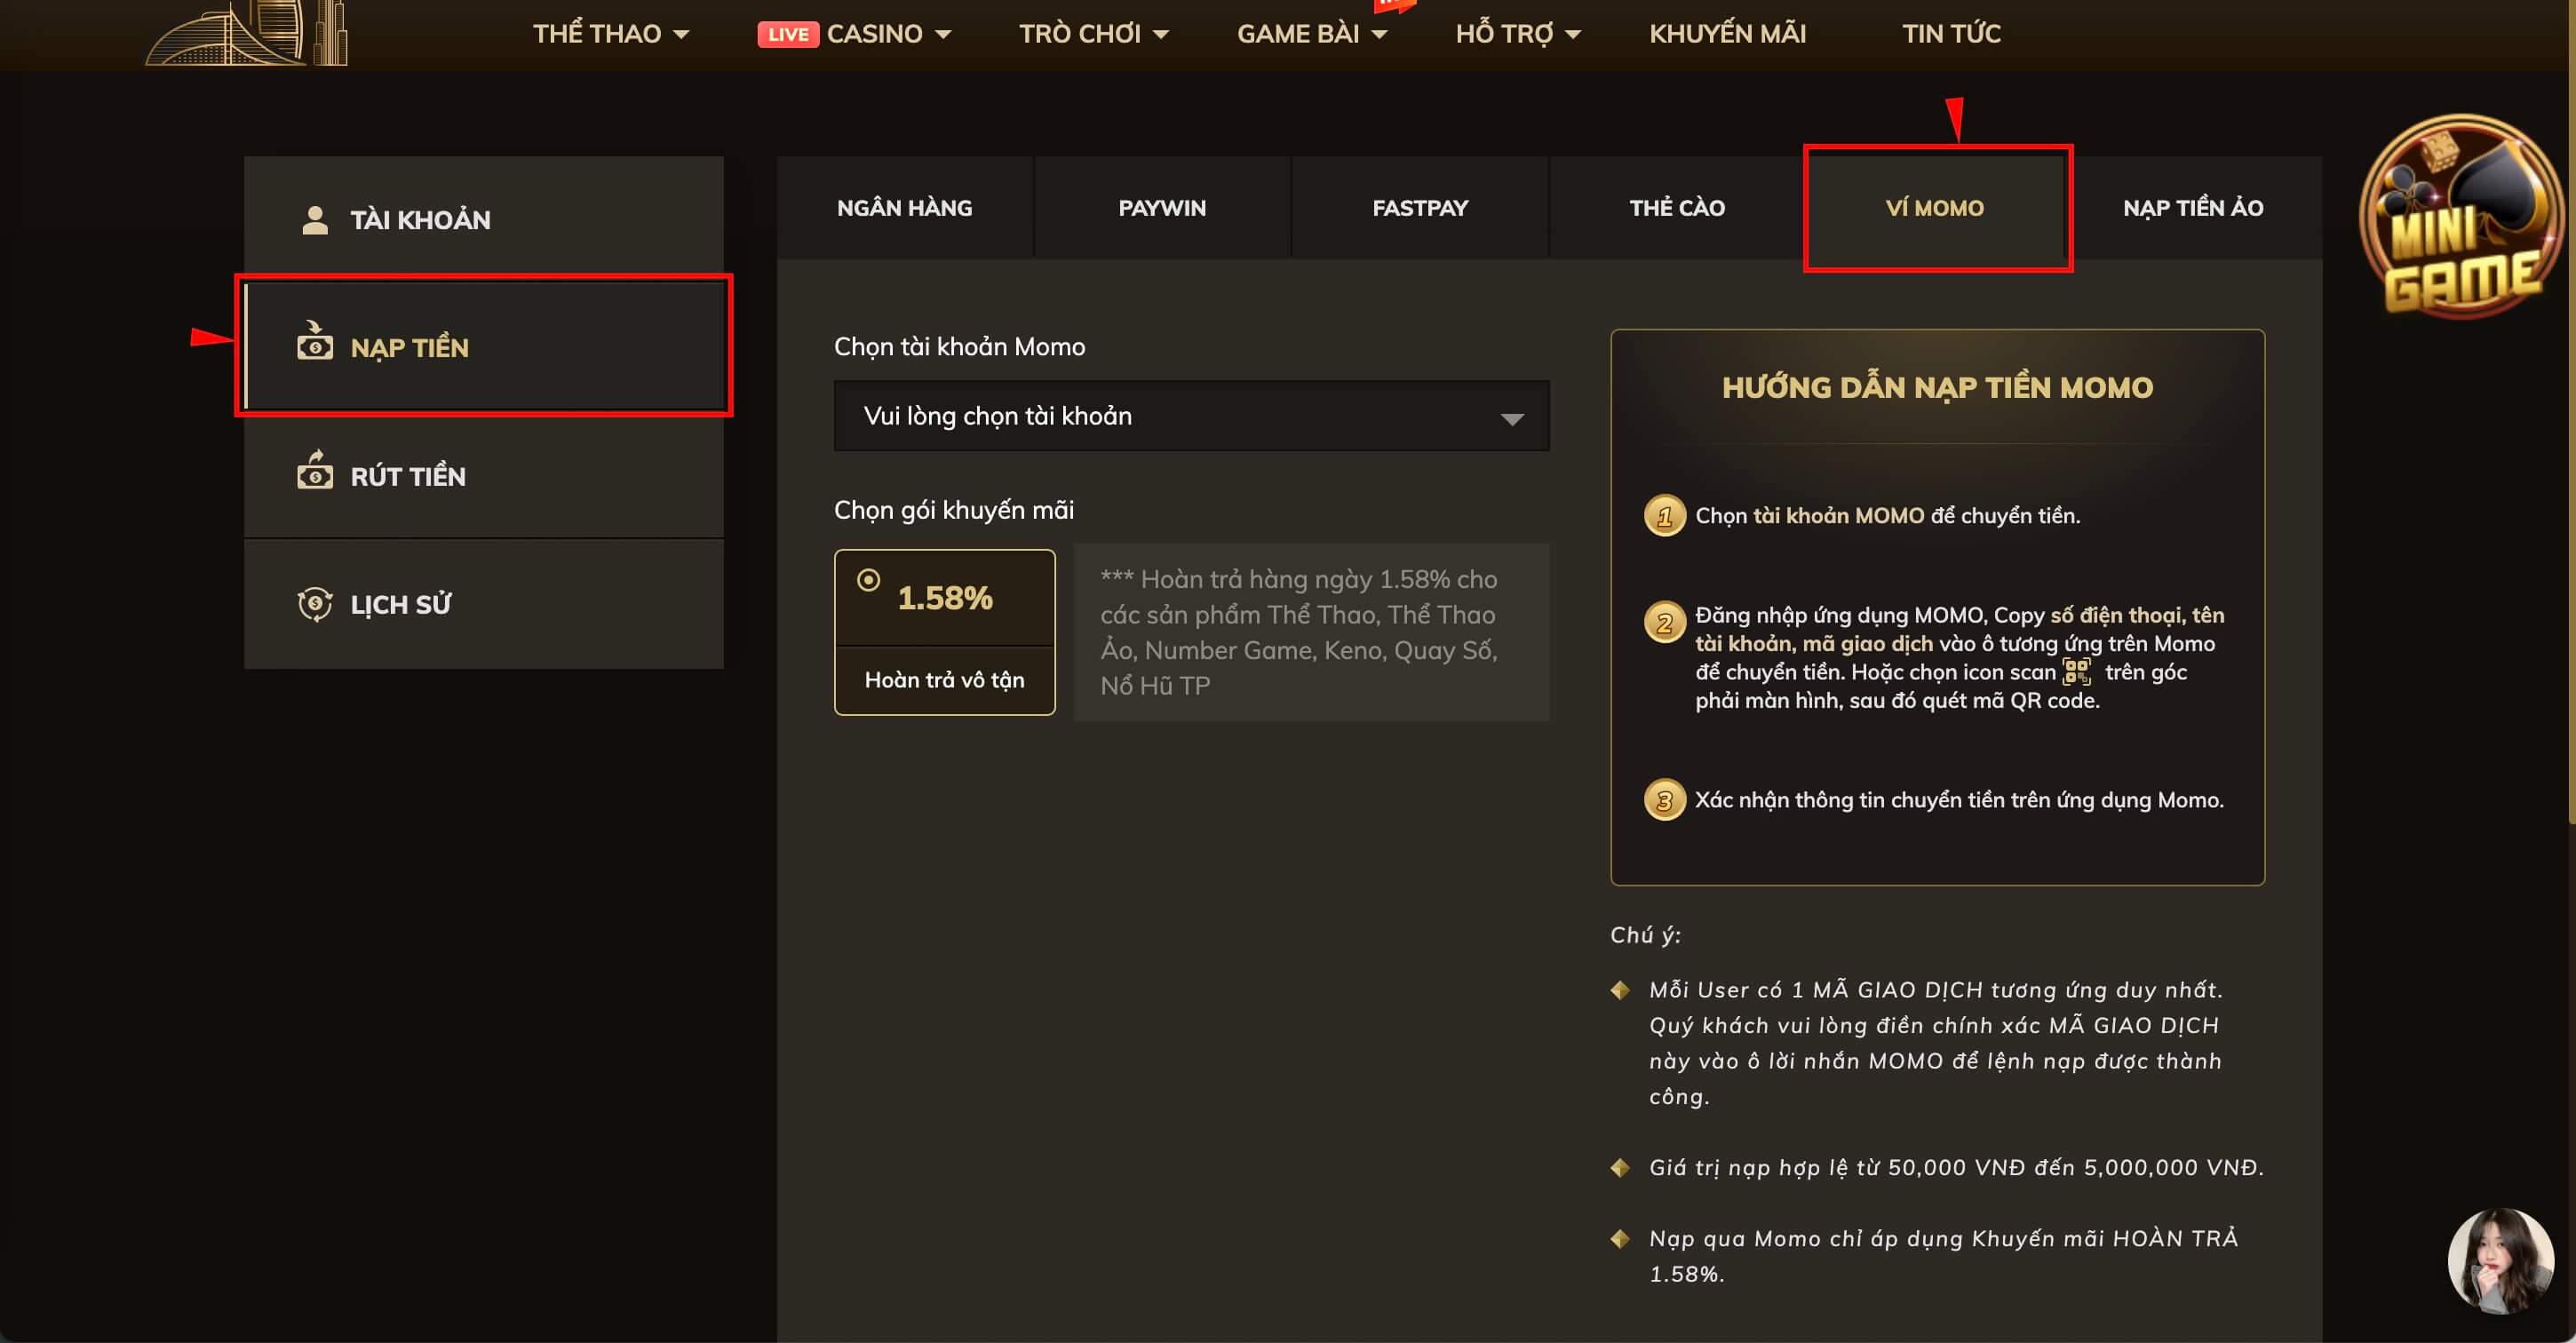The image size is (2576, 1343).
Task: Click the note about 50,000 VNĐ limit
Action: click(x=1956, y=1168)
